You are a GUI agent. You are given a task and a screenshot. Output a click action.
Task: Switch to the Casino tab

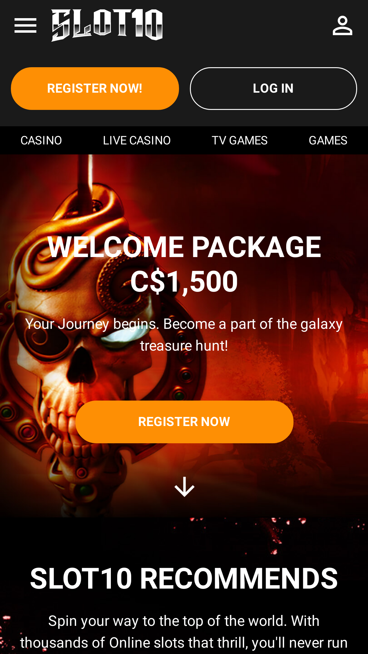[41, 140]
